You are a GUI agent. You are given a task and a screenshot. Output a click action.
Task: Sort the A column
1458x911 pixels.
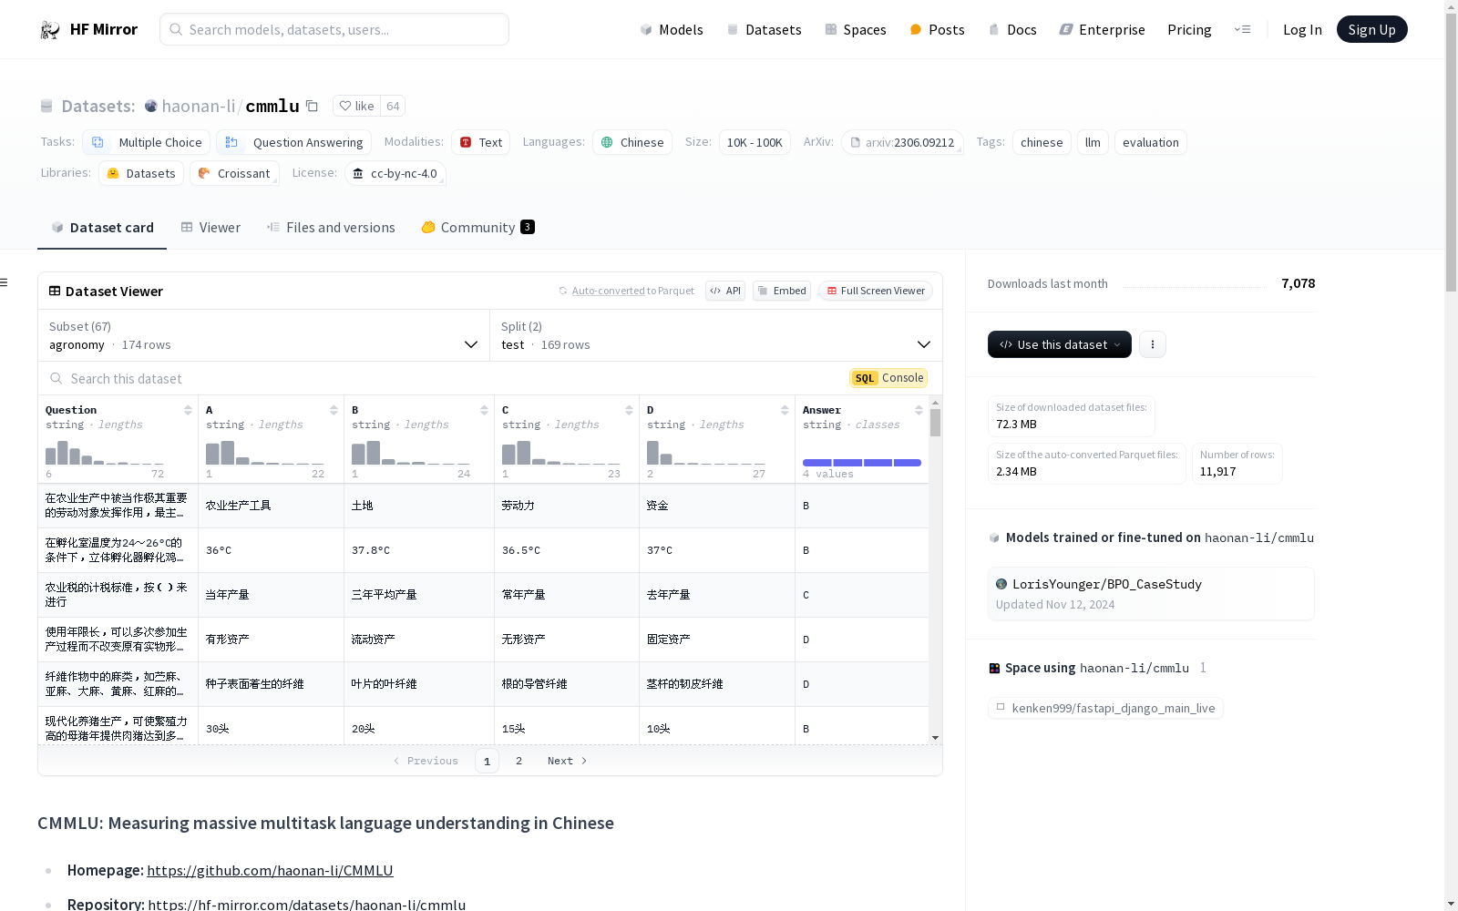point(334,410)
